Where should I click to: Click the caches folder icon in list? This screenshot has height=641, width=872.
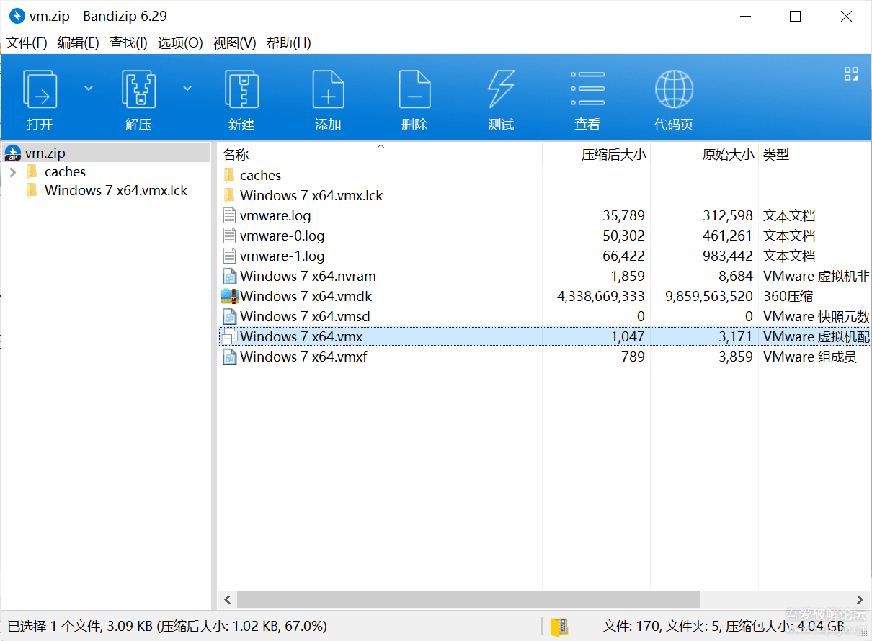(x=229, y=175)
